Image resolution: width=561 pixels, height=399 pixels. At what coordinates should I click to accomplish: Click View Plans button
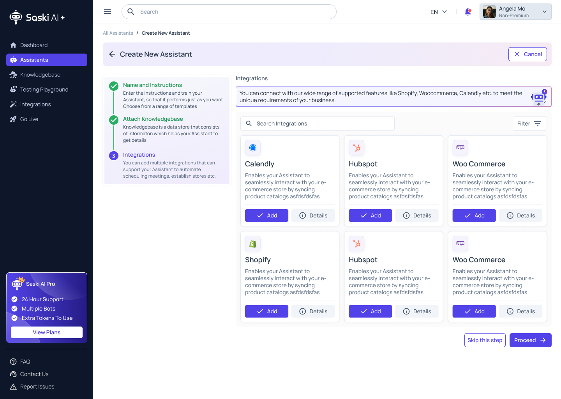(x=47, y=332)
